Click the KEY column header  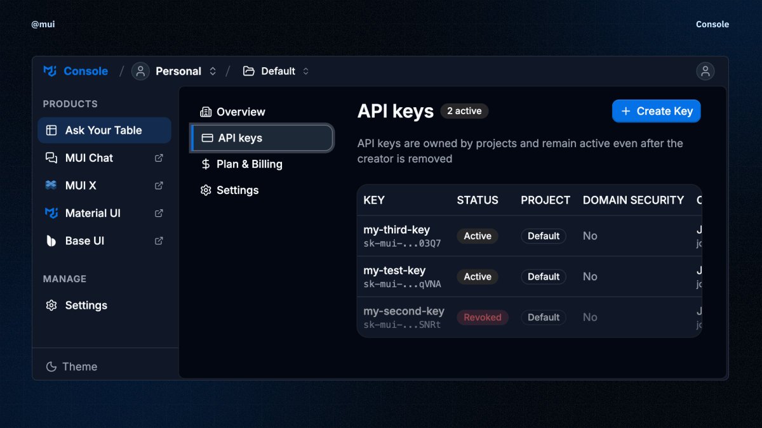[374, 200]
